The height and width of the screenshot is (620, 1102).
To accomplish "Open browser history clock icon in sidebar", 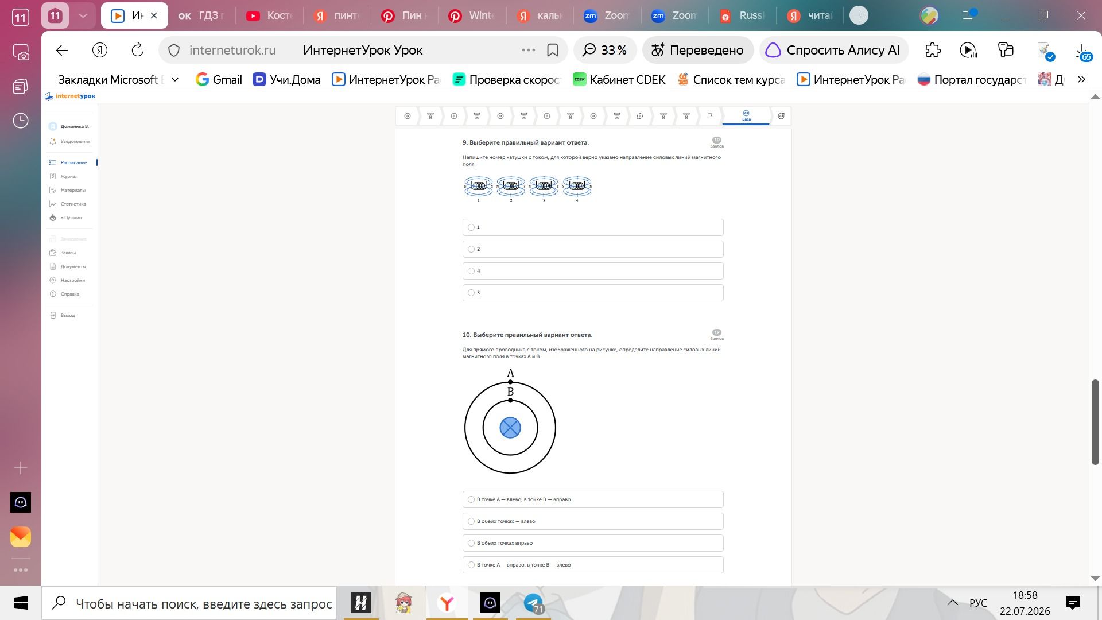I will [x=21, y=121].
